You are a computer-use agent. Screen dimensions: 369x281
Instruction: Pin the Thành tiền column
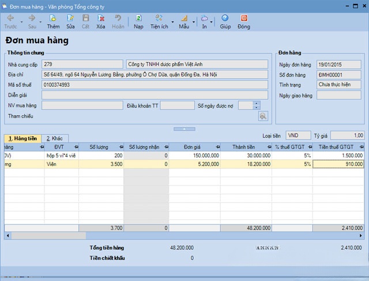pos(269,147)
